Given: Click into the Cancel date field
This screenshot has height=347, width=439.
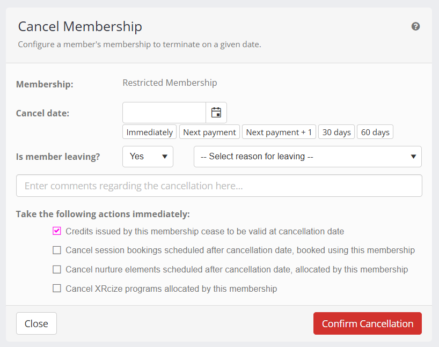Looking at the screenshot, I should pos(164,113).
